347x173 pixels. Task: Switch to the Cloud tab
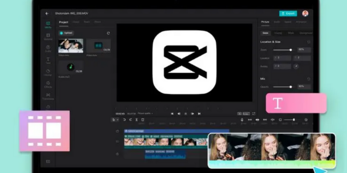(x=76, y=22)
